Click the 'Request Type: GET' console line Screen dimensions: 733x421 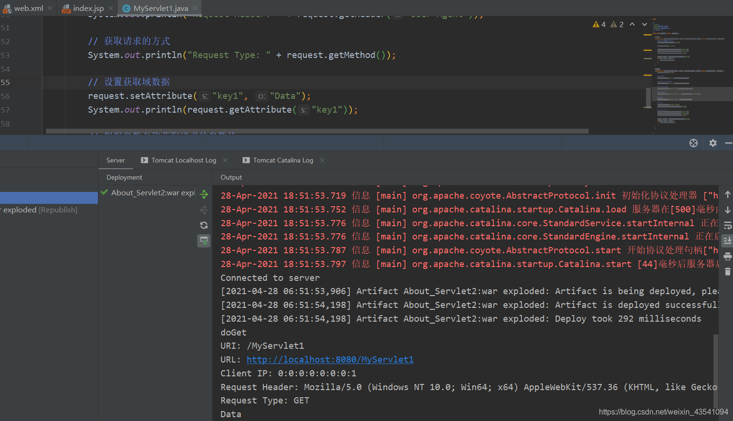tap(265, 401)
